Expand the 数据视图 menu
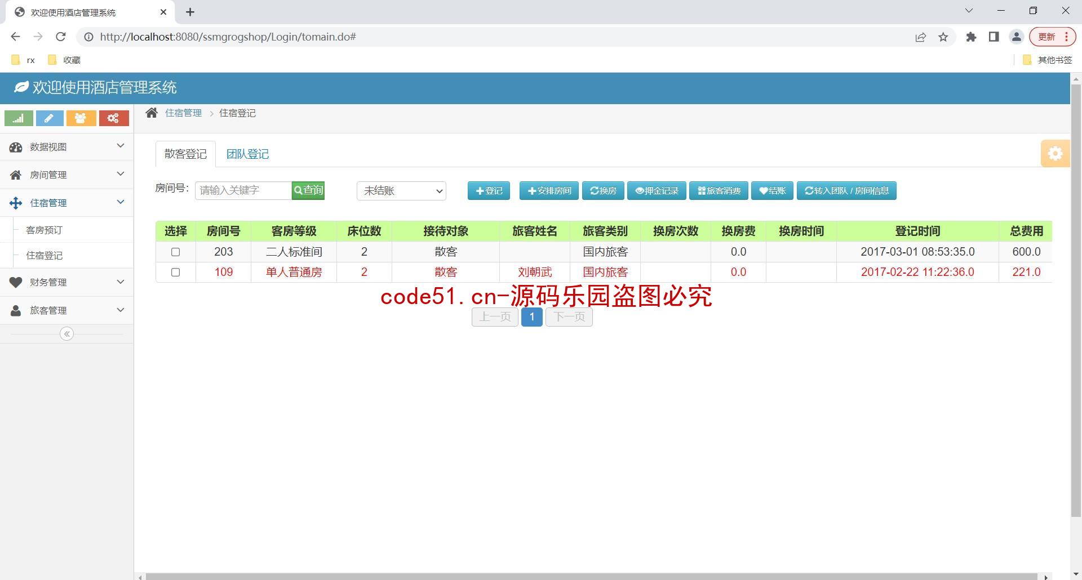 (66, 146)
